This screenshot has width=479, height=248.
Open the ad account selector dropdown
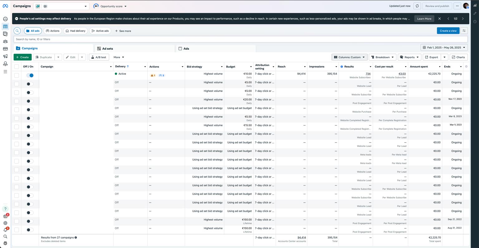click(x=61, y=6)
